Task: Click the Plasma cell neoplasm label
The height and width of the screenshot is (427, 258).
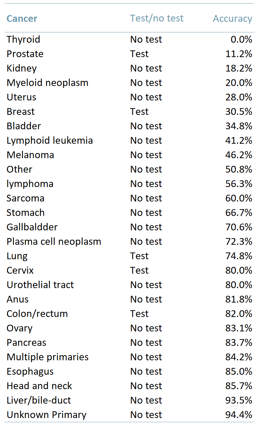Action: (54, 242)
